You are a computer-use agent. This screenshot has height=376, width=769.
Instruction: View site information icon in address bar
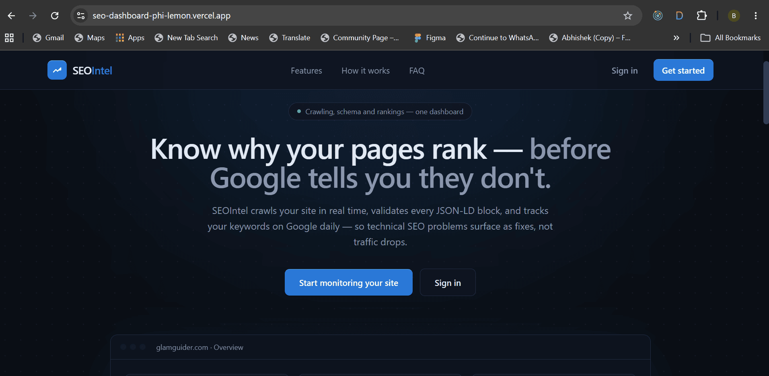pos(81,16)
